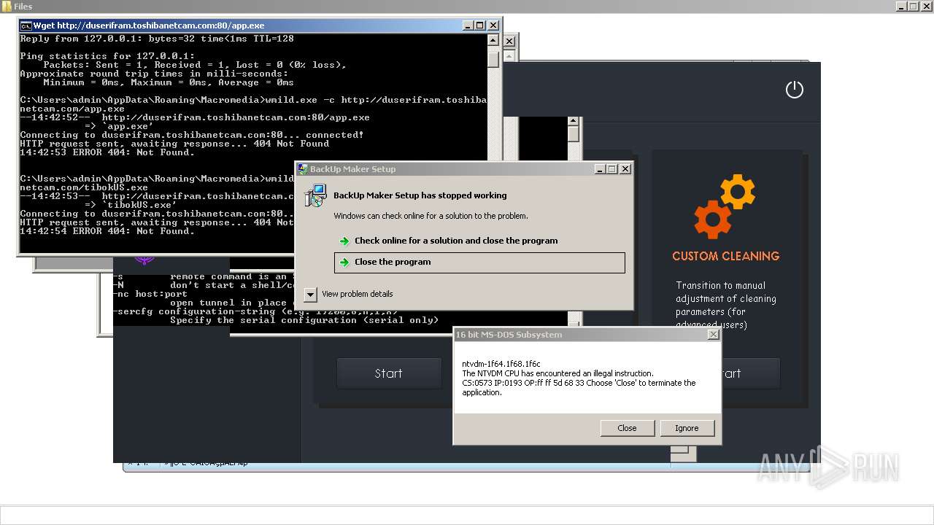This screenshot has height=525, width=934.
Task: Click the orange gears Custom Cleaning icon
Action: point(725,207)
